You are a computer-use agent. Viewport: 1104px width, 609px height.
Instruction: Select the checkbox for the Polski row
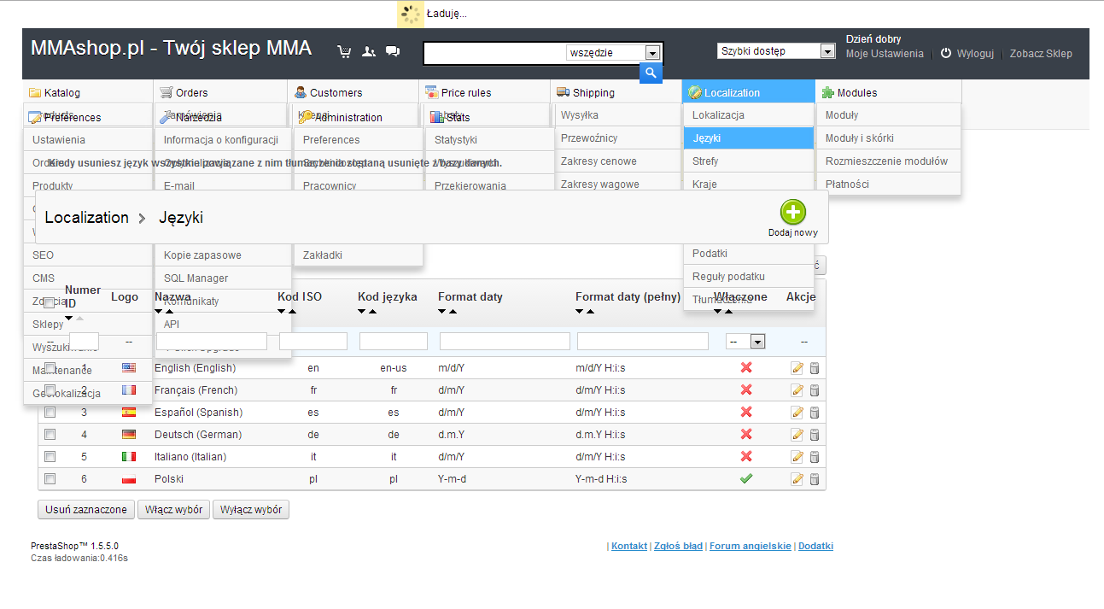coord(50,479)
